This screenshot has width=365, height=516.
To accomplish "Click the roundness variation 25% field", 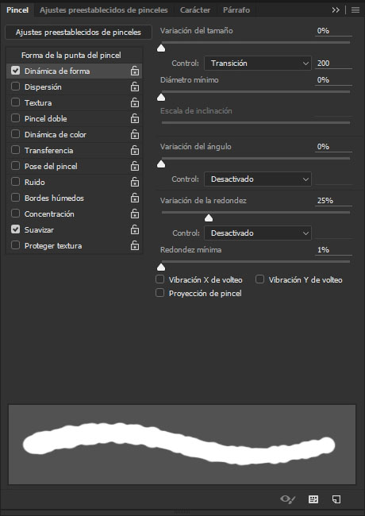I will click(x=333, y=200).
